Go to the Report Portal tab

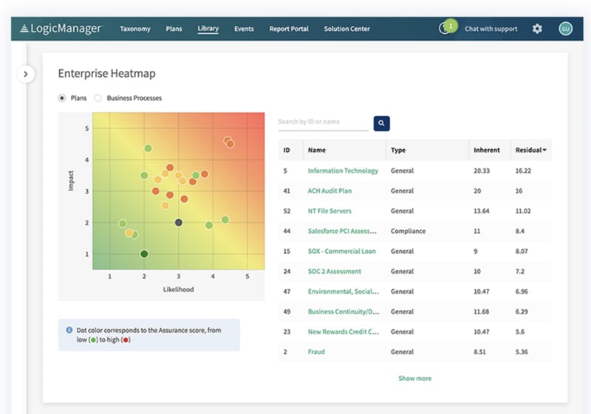click(289, 29)
